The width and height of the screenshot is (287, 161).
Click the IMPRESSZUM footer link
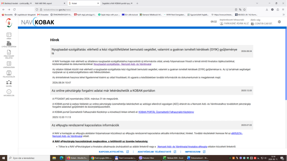tap(195, 152)
